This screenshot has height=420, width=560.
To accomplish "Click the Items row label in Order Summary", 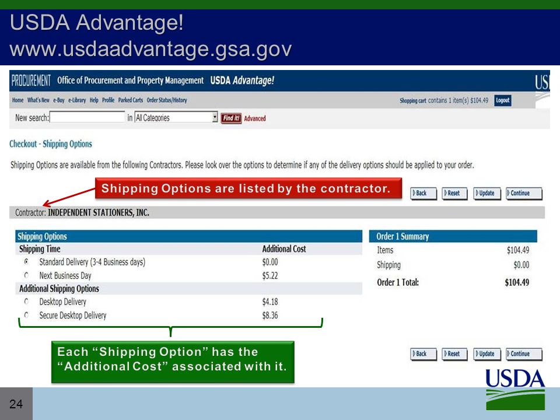I will coord(385,250).
